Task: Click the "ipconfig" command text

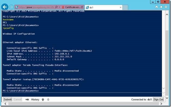Action: click(8, 28)
